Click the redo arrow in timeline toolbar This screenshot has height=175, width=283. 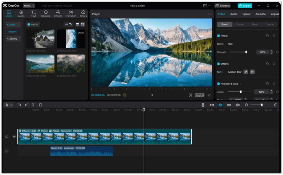pos(26,105)
